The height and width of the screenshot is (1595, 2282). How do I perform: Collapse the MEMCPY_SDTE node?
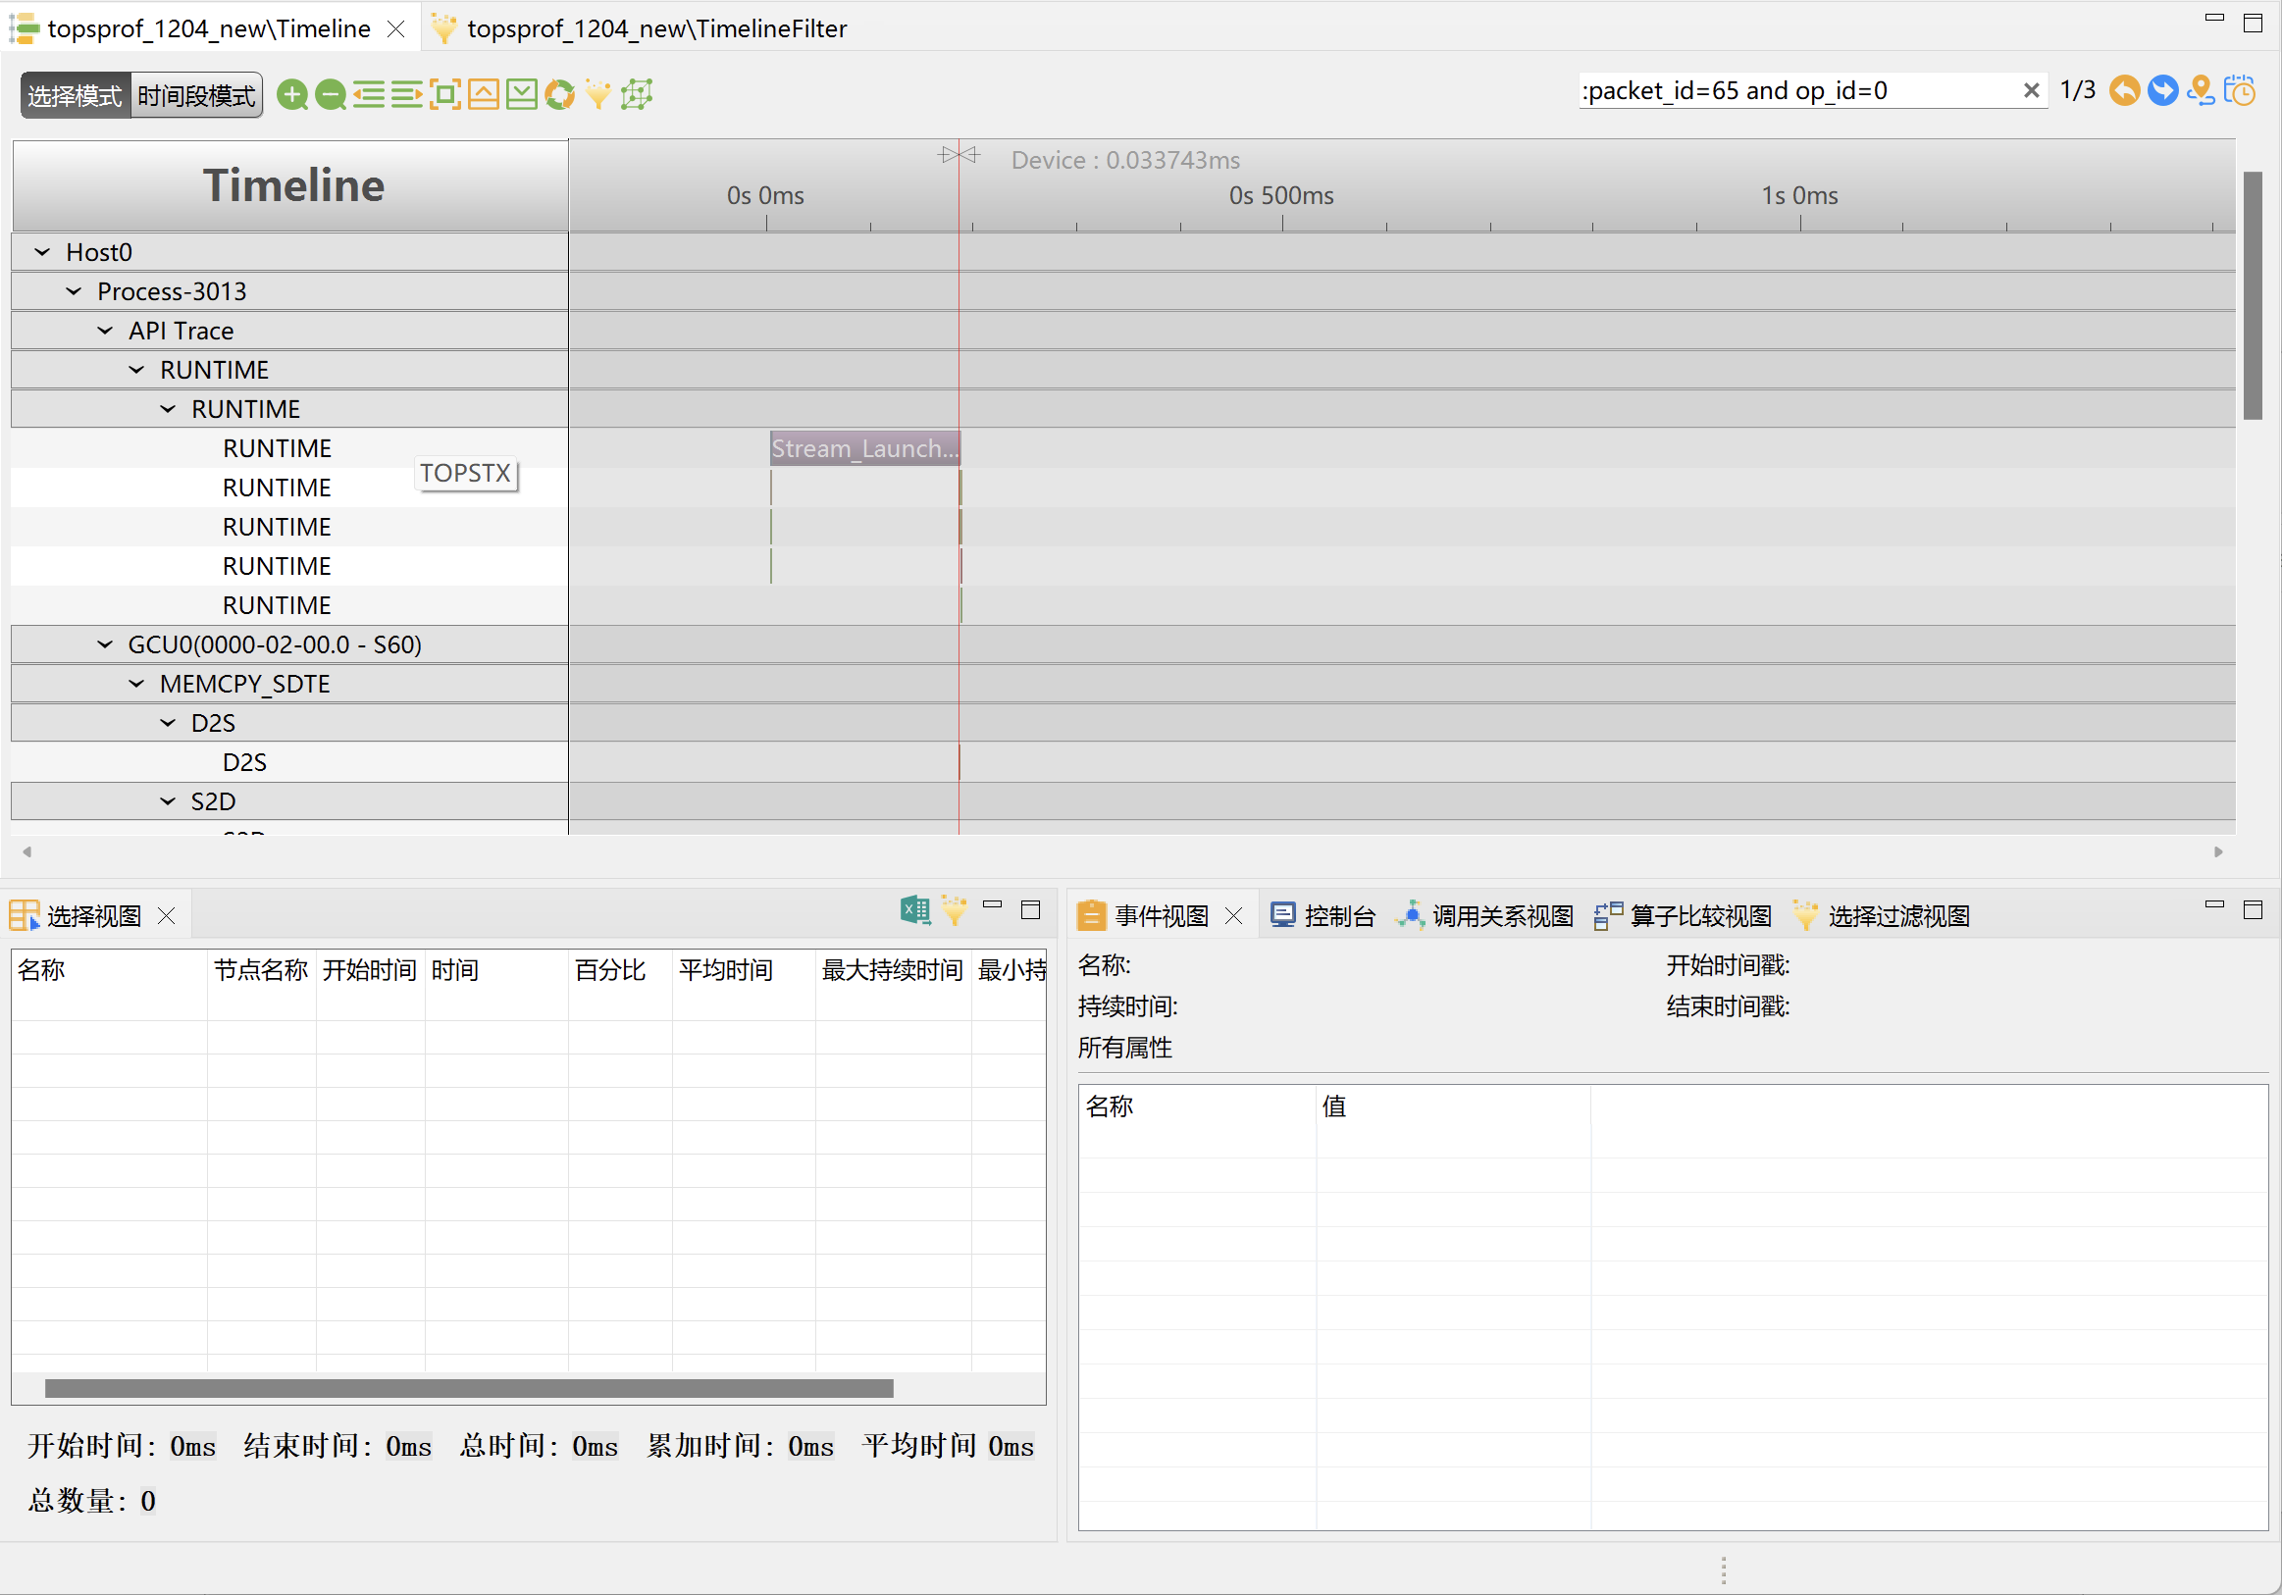[136, 685]
